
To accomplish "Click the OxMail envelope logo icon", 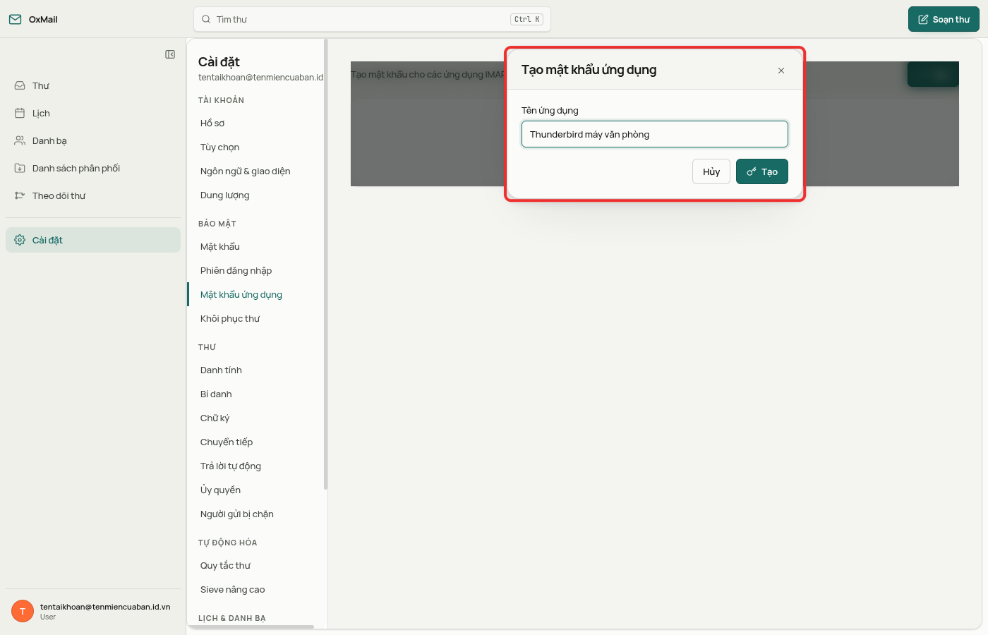I will 15,19.
